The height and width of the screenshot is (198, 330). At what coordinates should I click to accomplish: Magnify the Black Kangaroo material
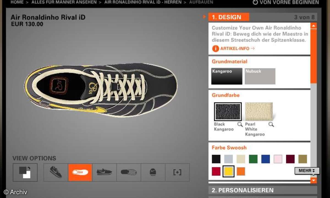point(240,124)
